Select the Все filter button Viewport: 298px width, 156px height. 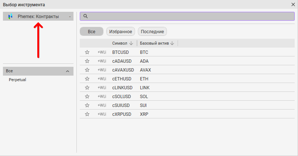click(92, 32)
